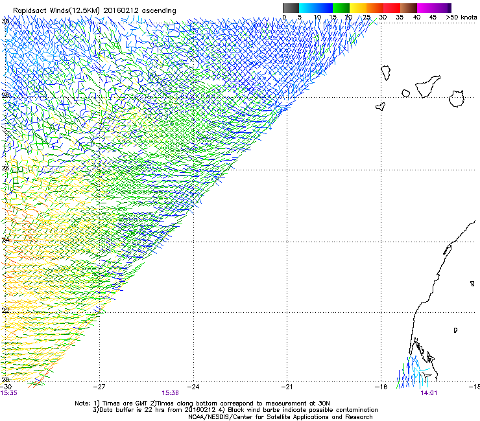Click the legend scale label '10'

tap(317, 17)
